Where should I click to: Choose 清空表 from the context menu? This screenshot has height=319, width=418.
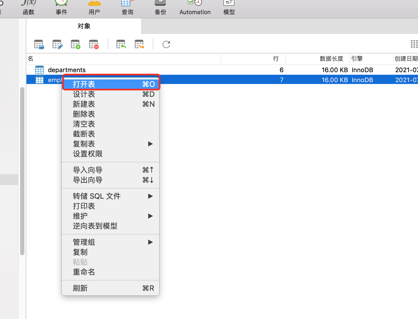tap(111, 124)
